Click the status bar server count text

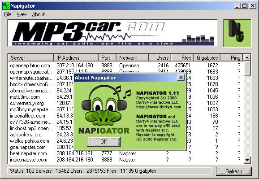pos(31,171)
